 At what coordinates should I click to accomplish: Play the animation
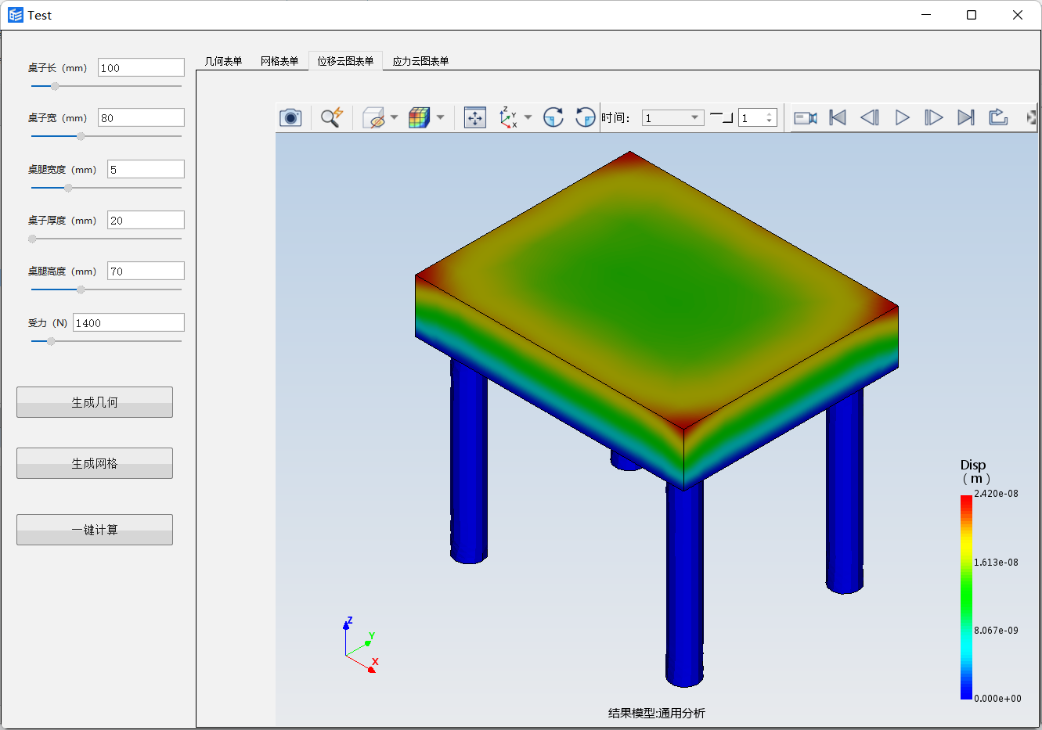pos(903,117)
